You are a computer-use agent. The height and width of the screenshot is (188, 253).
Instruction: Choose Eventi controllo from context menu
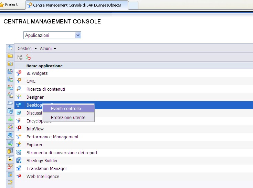(68, 108)
